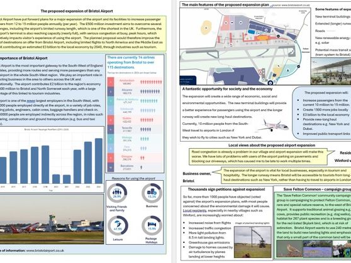Viewport: 351px width, 263px height.
Task: Click the '£3 billion to the local economy' bullet
Action: [x=326, y=114]
